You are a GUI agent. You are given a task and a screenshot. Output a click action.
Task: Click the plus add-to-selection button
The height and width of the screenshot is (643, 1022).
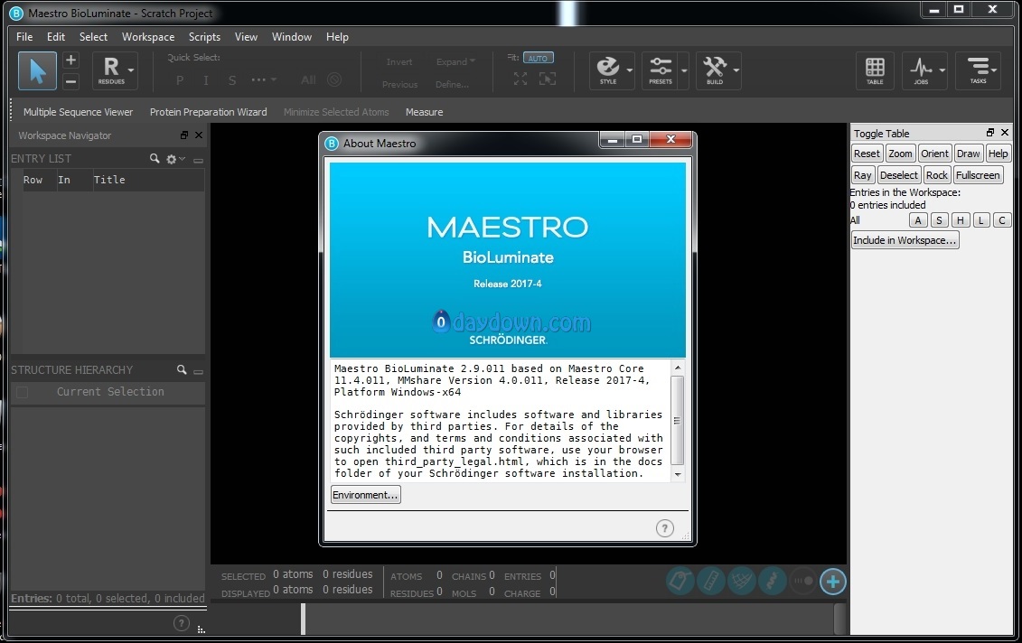(71, 61)
